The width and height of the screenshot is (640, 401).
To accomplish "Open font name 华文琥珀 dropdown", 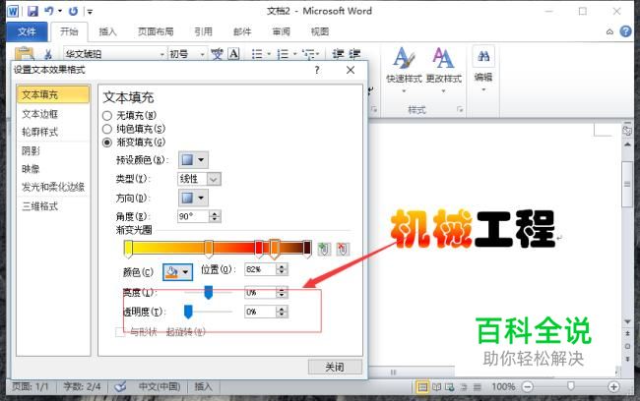I will click(x=162, y=54).
